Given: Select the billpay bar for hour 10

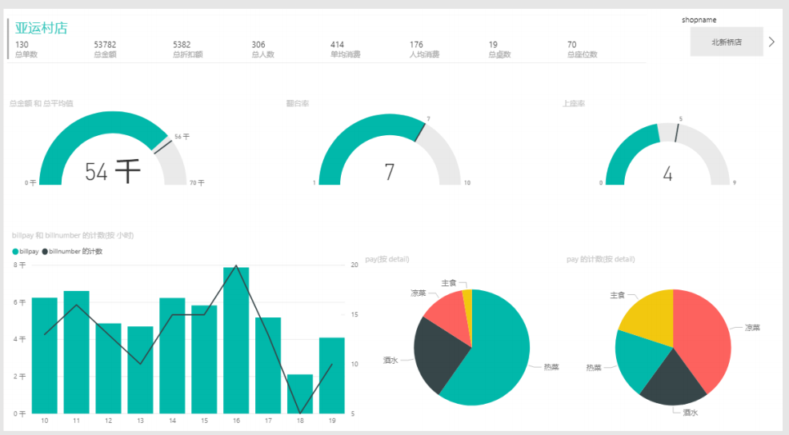Looking at the screenshot, I should pyautogui.click(x=44, y=356).
